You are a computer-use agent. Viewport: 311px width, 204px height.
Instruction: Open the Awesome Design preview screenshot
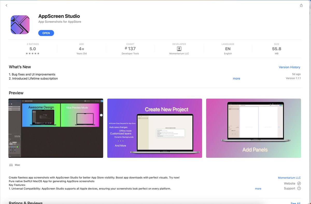56,128
